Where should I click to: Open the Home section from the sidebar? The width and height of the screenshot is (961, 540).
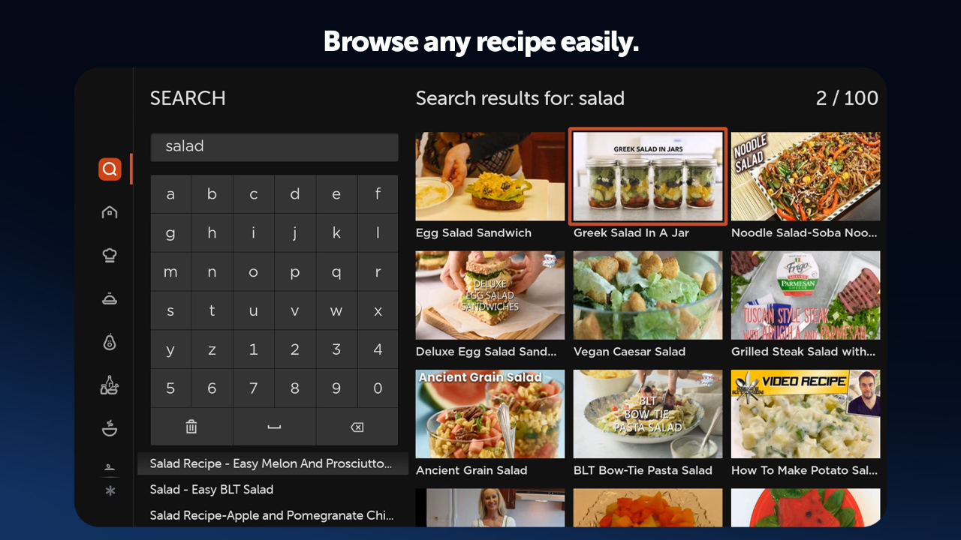click(x=110, y=211)
